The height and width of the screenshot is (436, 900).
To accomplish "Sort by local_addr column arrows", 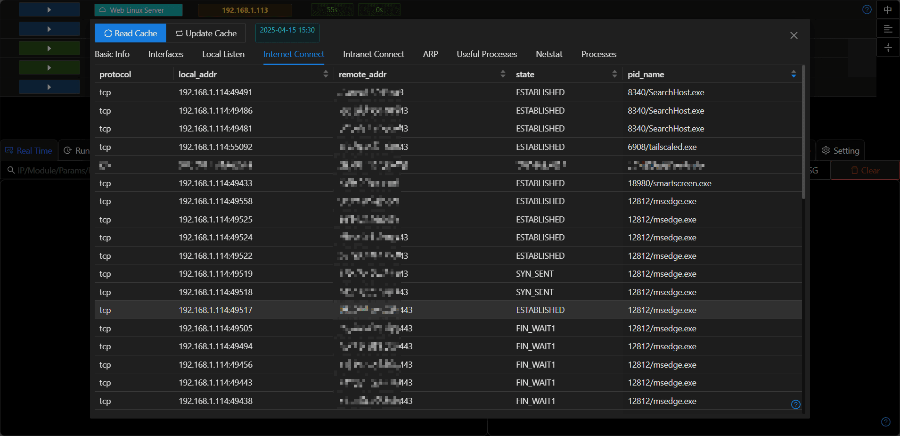I will click(326, 74).
